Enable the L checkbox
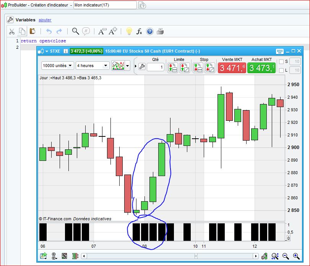This screenshot has width=310, height=266. coord(281,71)
